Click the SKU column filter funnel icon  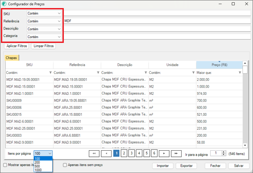(50, 72)
